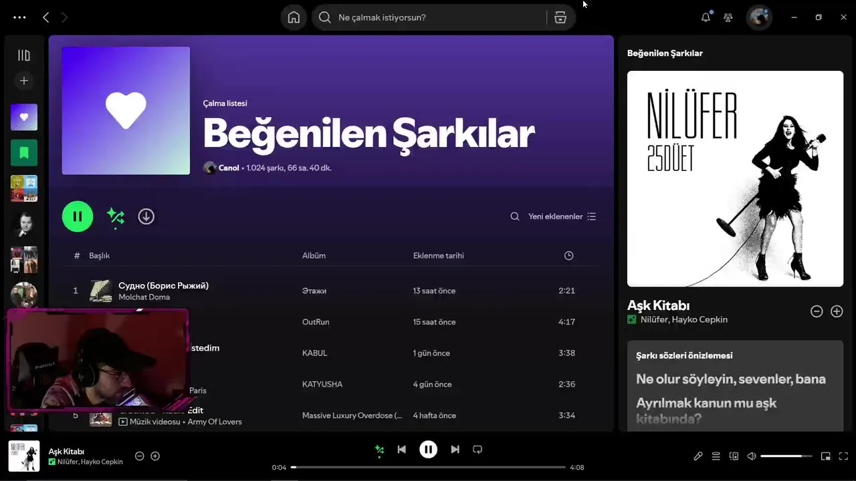Toggle repeat mode in player
This screenshot has width=856, height=481.
click(x=477, y=450)
